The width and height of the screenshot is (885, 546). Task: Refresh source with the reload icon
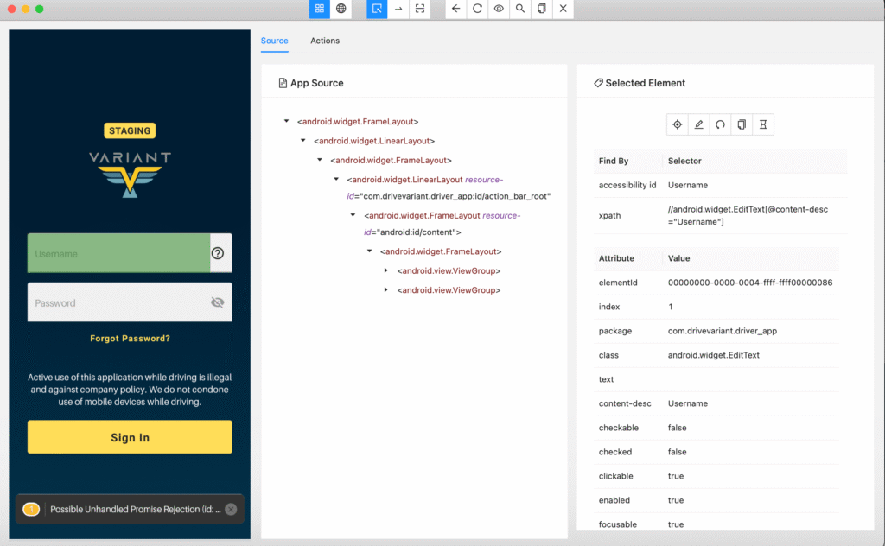[477, 9]
